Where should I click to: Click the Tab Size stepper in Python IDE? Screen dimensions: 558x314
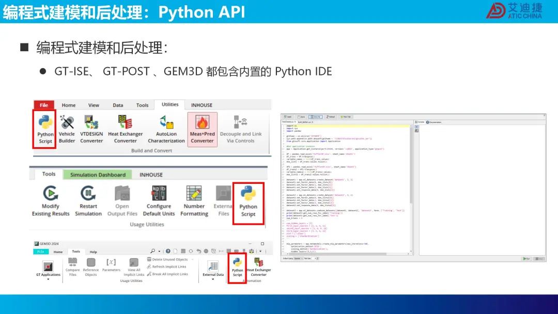317,259
